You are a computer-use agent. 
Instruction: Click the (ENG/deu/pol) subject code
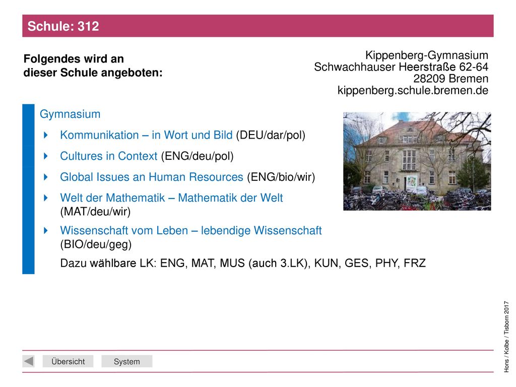[198, 156]
